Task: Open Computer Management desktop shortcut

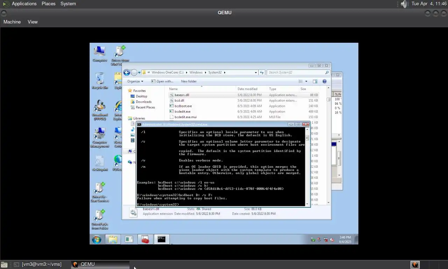Action: click(100, 137)
